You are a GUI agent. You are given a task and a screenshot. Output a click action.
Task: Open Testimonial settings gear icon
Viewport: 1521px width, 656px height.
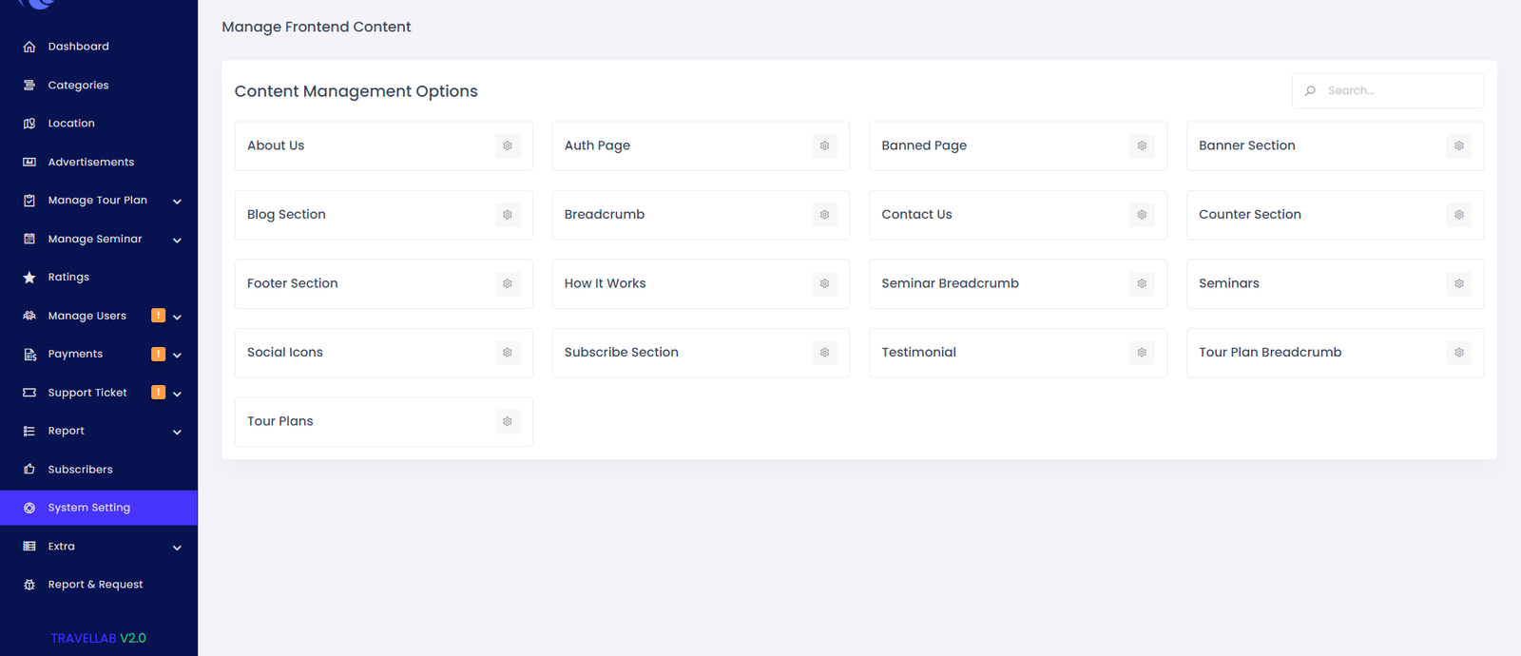click(x=1142, y=353)
